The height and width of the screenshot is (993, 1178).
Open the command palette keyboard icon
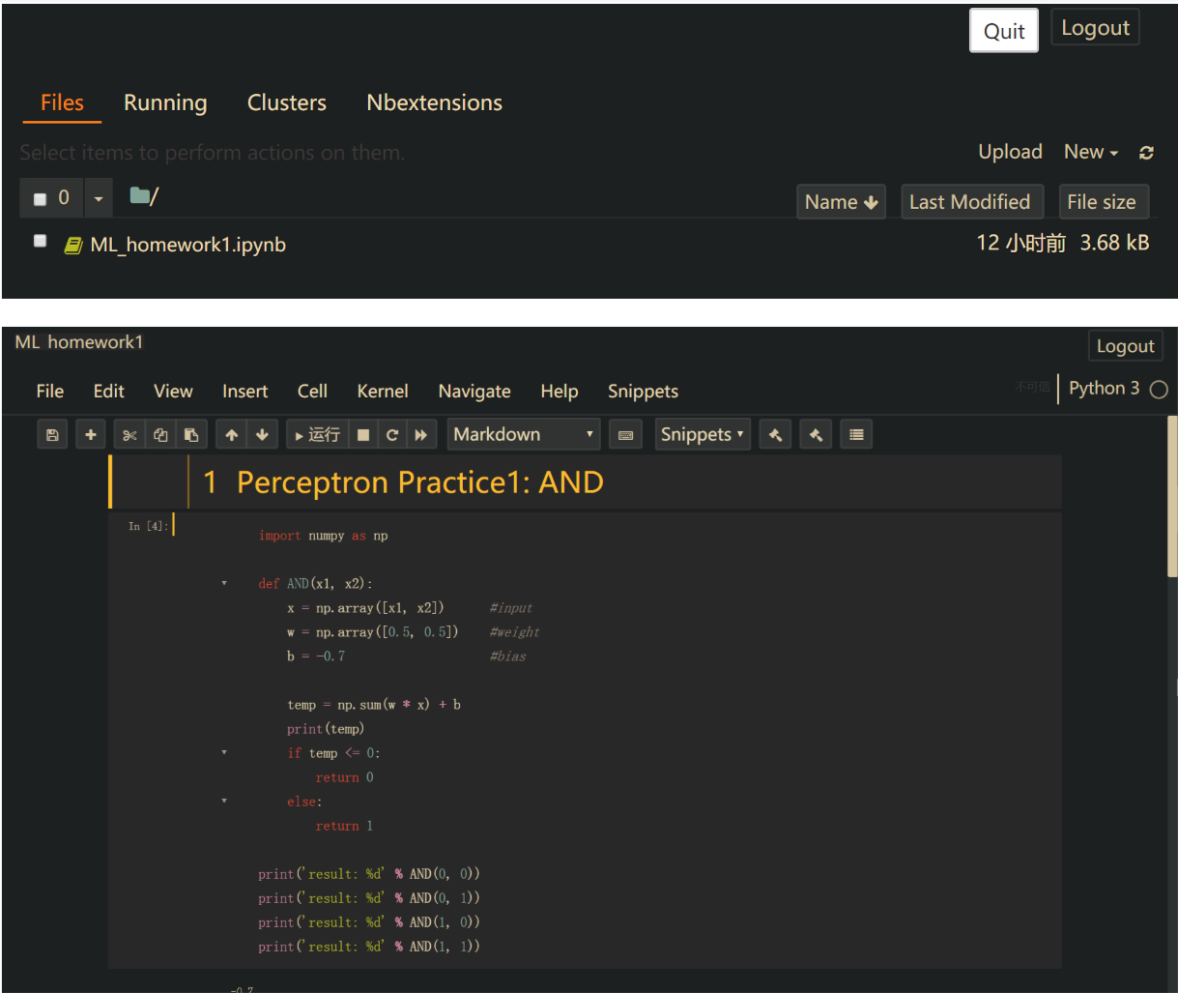[x=624, y=433]
